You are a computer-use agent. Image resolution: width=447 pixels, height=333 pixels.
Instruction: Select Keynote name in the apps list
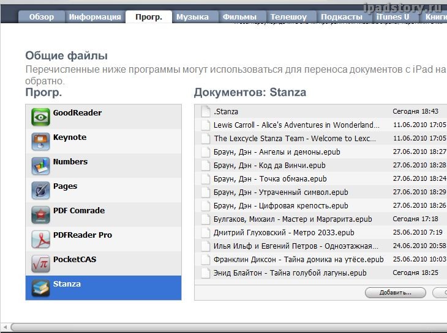click(x=70, y=137)
